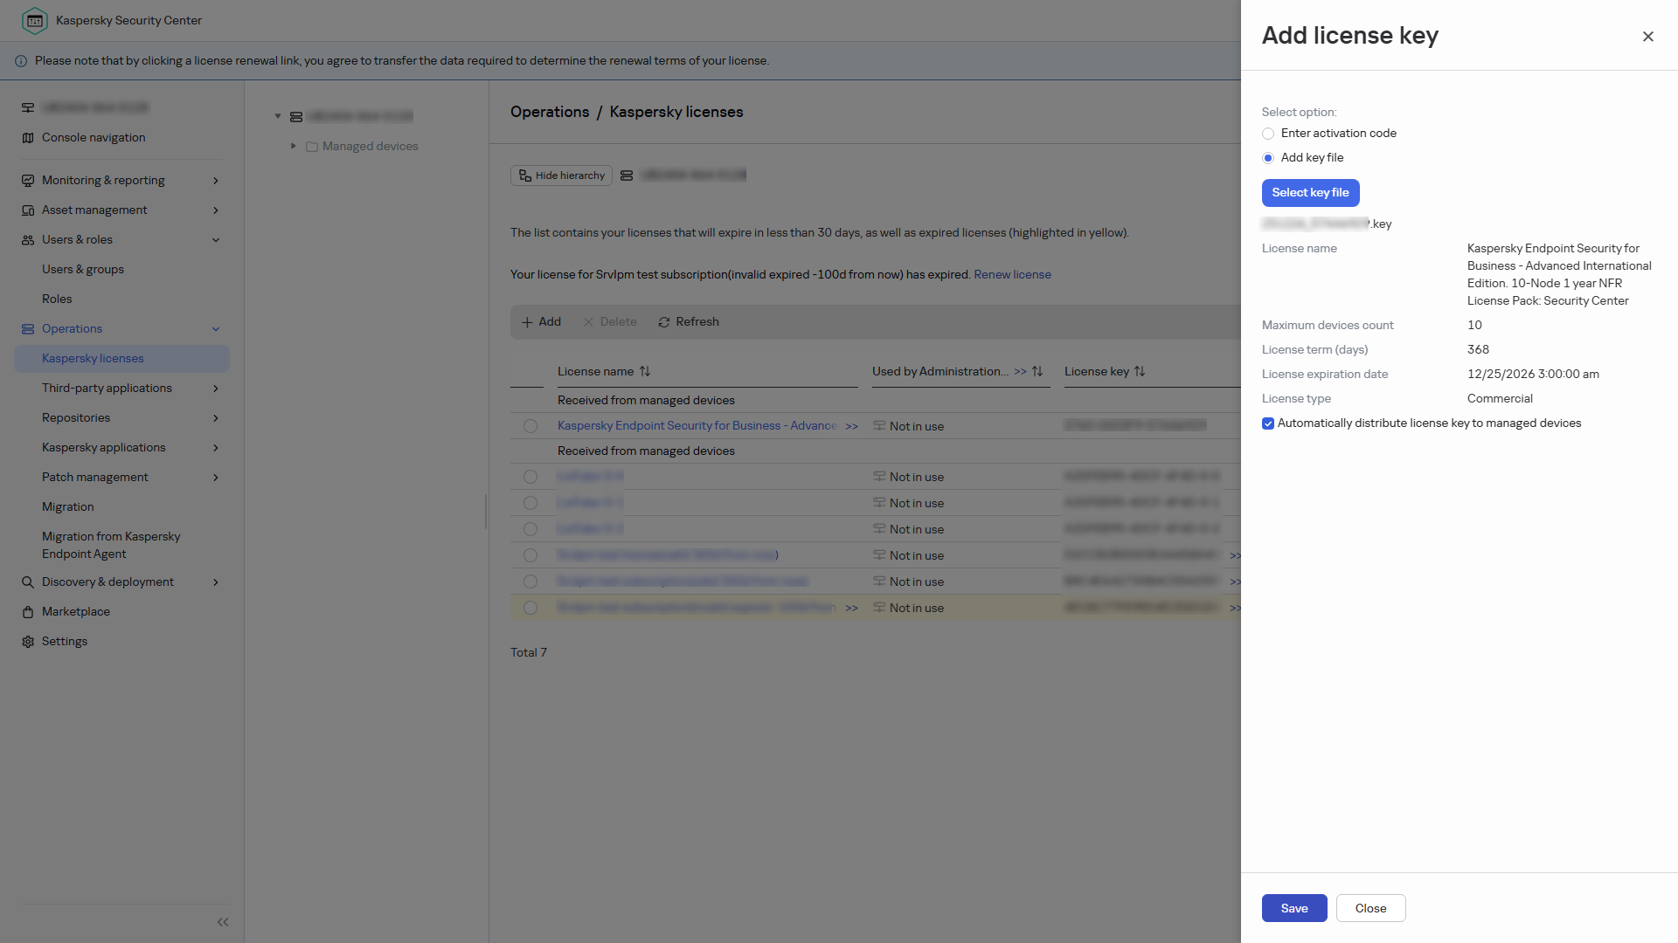Click the Select key file button

[1310, 193]
